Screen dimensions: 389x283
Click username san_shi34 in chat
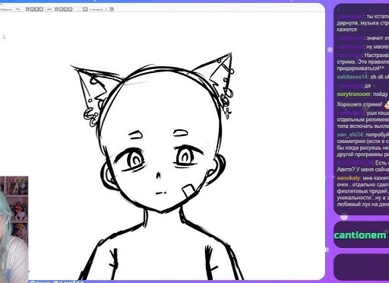(350, 135)
